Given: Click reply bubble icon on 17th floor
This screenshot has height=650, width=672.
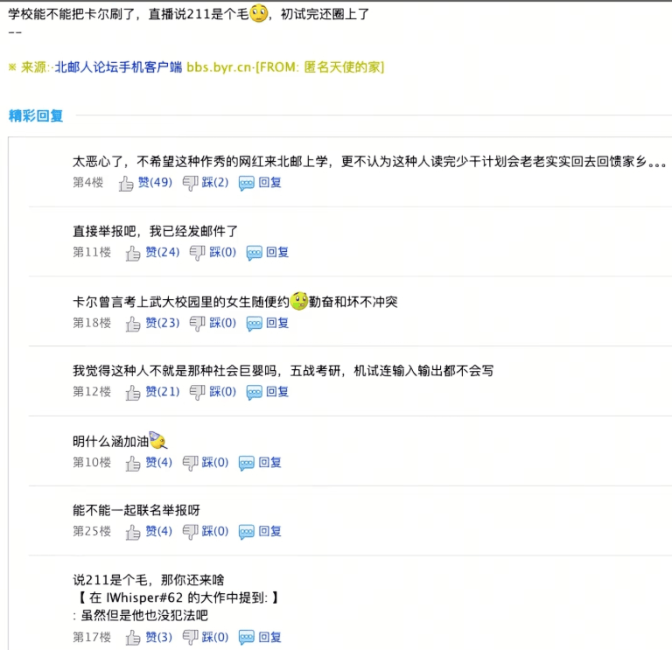Looking at the screenshot, I should 247,638.
